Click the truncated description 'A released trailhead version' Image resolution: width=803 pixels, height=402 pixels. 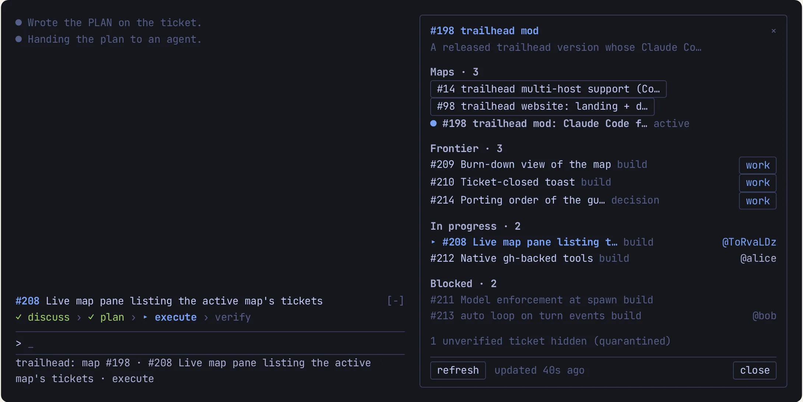click(x=566, y=47)
